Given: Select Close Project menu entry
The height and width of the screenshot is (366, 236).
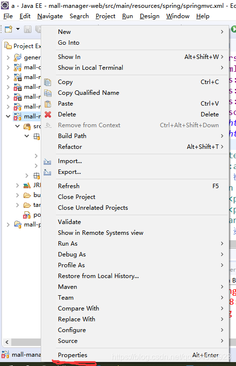Looking at the screenshot, I should (x=135, y=197).
